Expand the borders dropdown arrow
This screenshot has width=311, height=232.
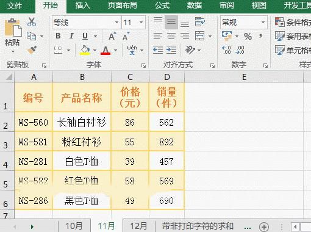click(68, 50)
